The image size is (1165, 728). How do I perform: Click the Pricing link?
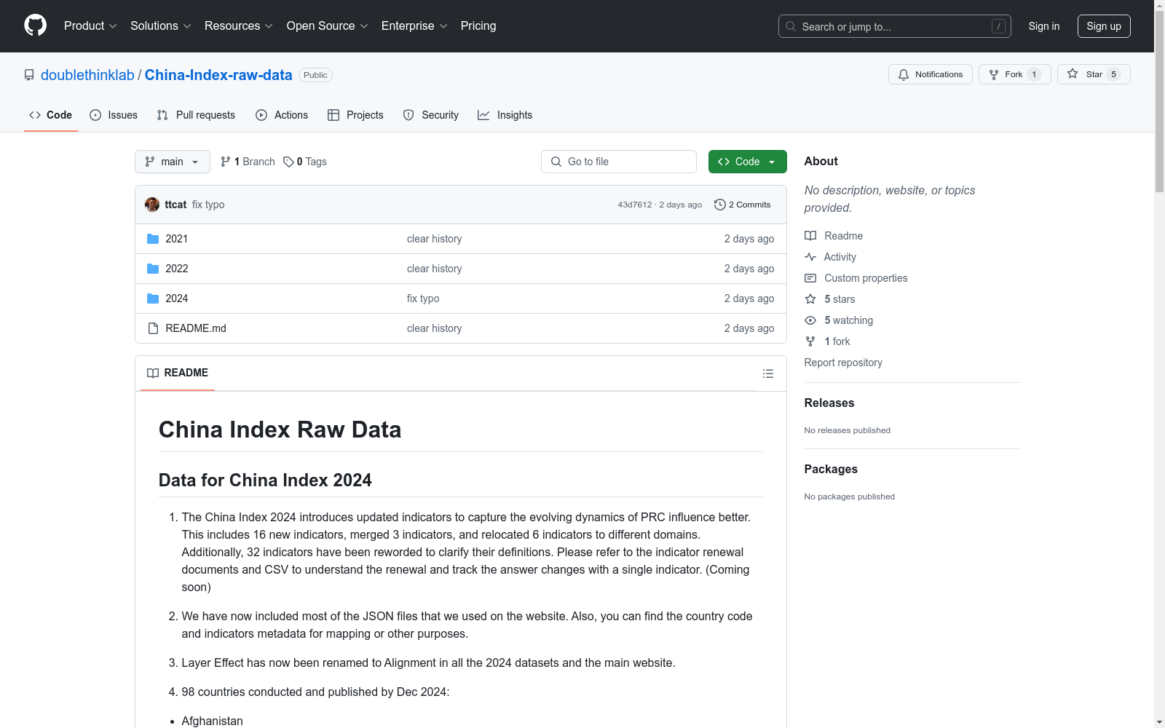pyautogui.click(x=478, y=25)
